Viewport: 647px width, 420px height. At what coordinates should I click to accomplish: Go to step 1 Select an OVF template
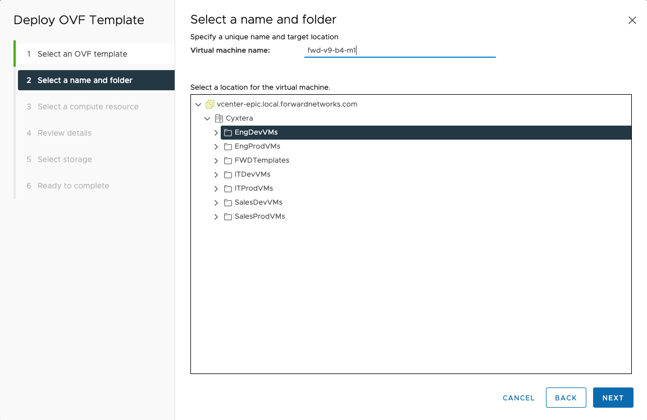coord(82,54)
